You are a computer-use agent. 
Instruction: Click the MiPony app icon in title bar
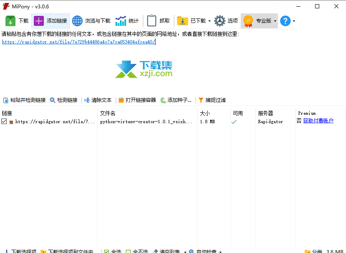[x=6, y=6]
